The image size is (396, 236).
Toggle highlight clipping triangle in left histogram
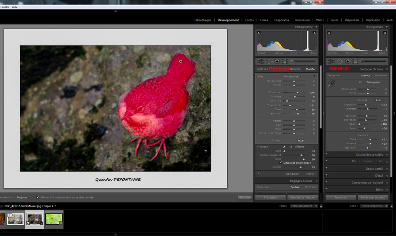[314, 32]
